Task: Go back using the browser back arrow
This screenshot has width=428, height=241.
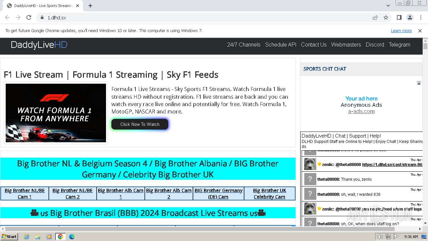Action: point(7,17)
